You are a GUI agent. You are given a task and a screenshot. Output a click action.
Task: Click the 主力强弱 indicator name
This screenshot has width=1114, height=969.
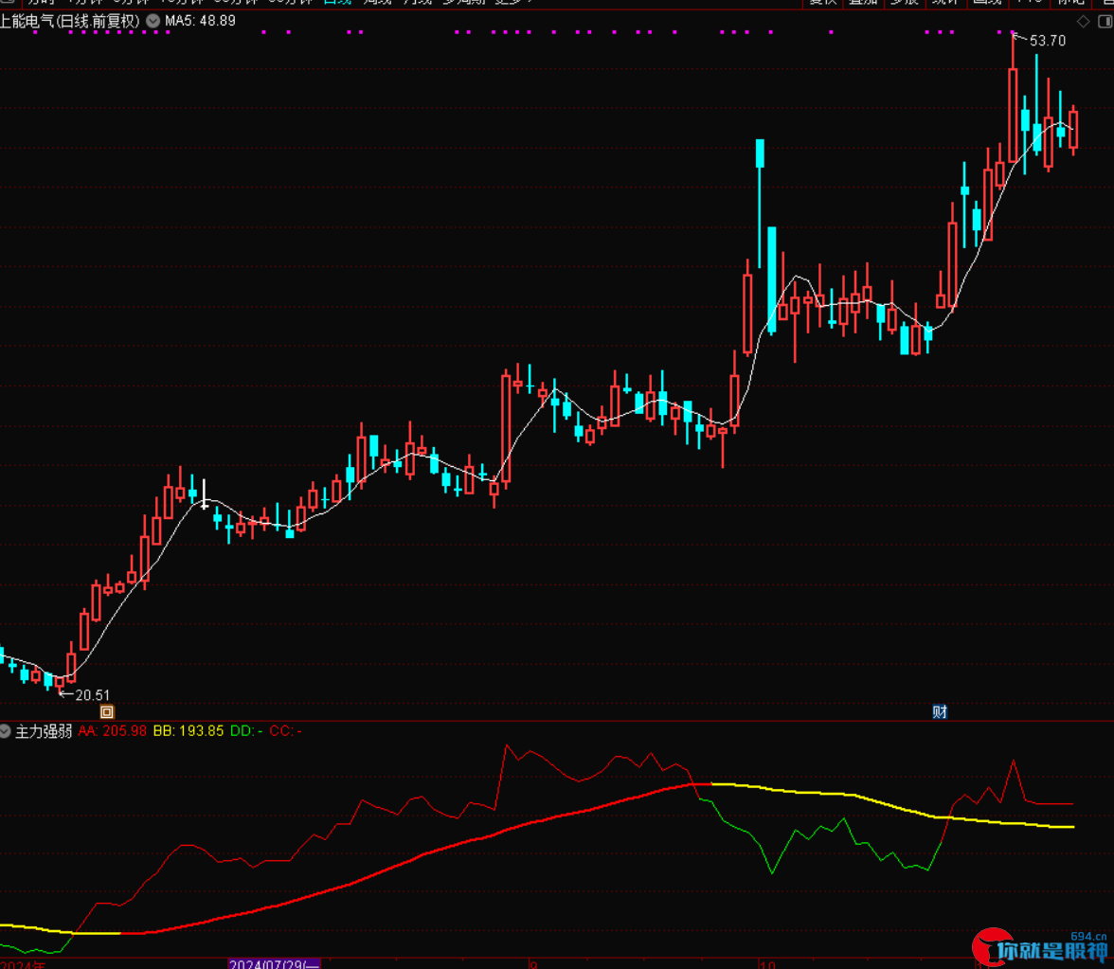point(44,731)
